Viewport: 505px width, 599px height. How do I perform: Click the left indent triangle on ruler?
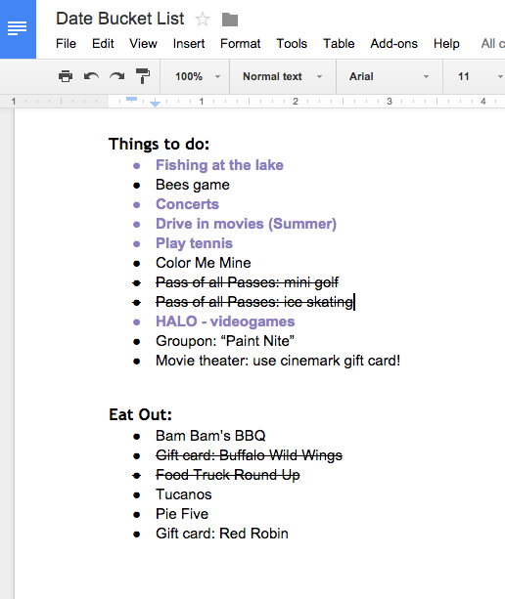pos(155,104)
